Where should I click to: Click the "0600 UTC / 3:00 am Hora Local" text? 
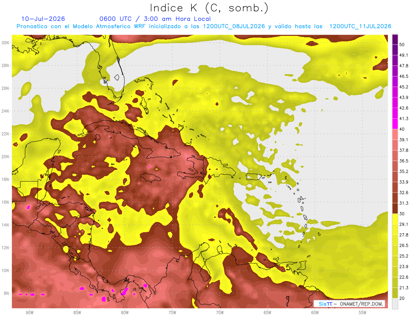(155, 19)
